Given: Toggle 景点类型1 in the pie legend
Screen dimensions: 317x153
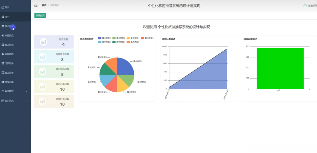Looking at the screenshot, I should point(104,38).
